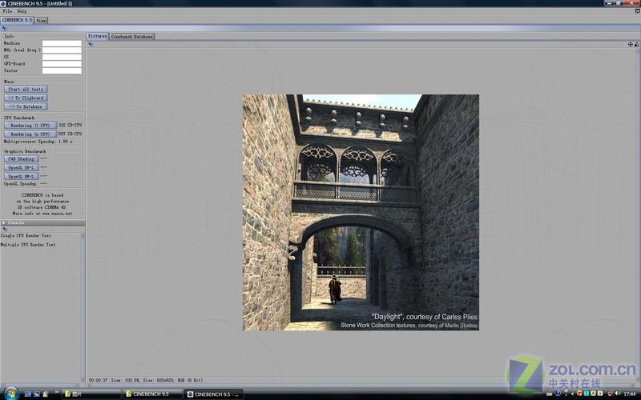Image resolution: width=641 pixels, height=400 pixels.
Task: Click the Start all tests button
Action: [x=26, y=89]
